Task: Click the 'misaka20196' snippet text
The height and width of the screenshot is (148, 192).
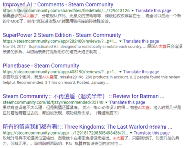Action: click(x=72, y=77)
